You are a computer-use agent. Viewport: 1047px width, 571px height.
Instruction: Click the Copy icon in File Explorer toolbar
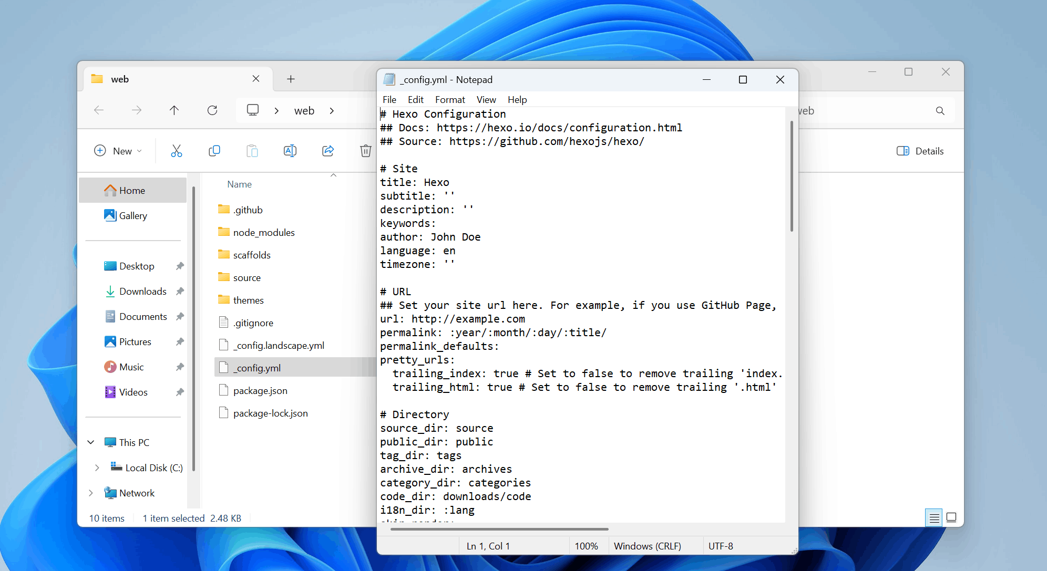pos(214,151)
